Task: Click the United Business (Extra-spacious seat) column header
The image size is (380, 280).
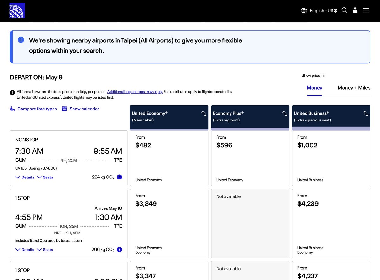Action: 331,117
